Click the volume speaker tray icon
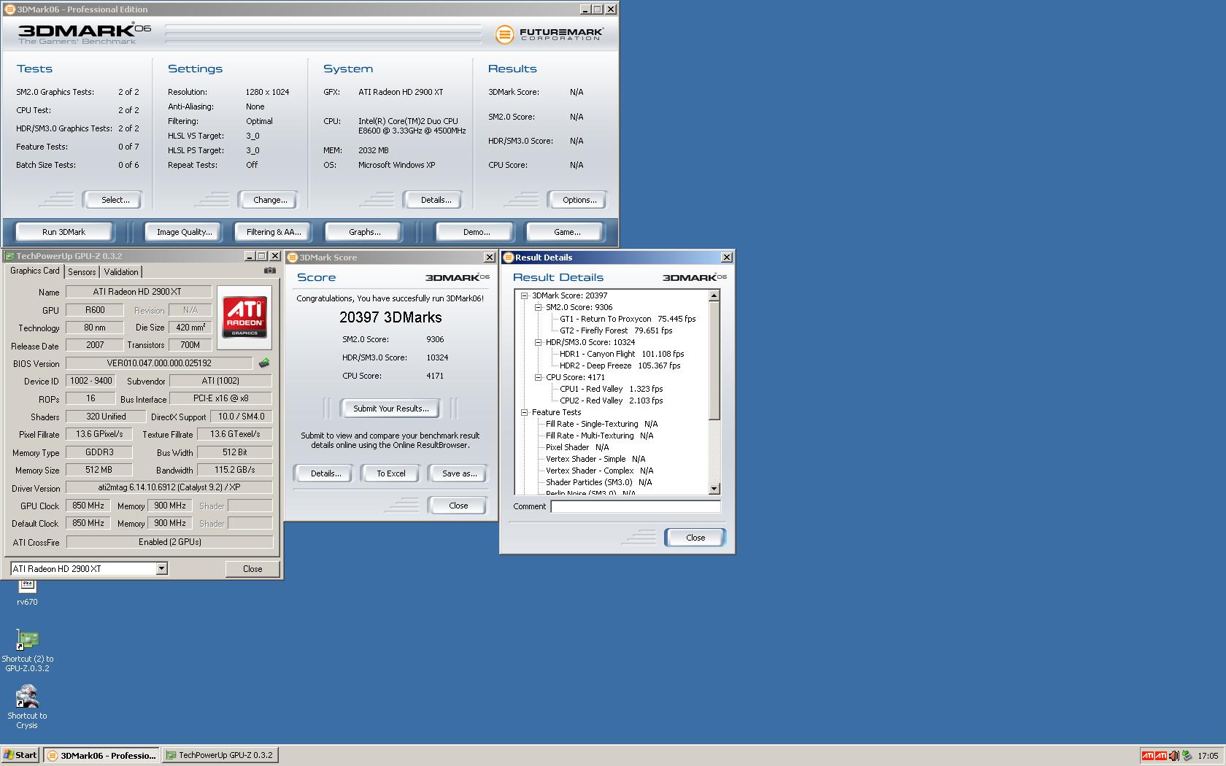This screenshot has width=1226, height=766. (1173, 755)
